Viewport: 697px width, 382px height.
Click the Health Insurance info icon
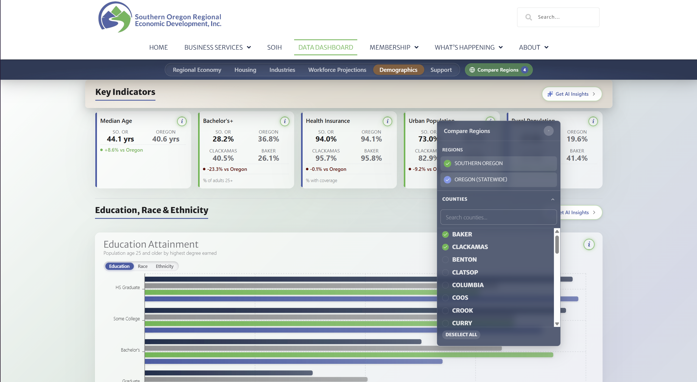pos(387,121)
